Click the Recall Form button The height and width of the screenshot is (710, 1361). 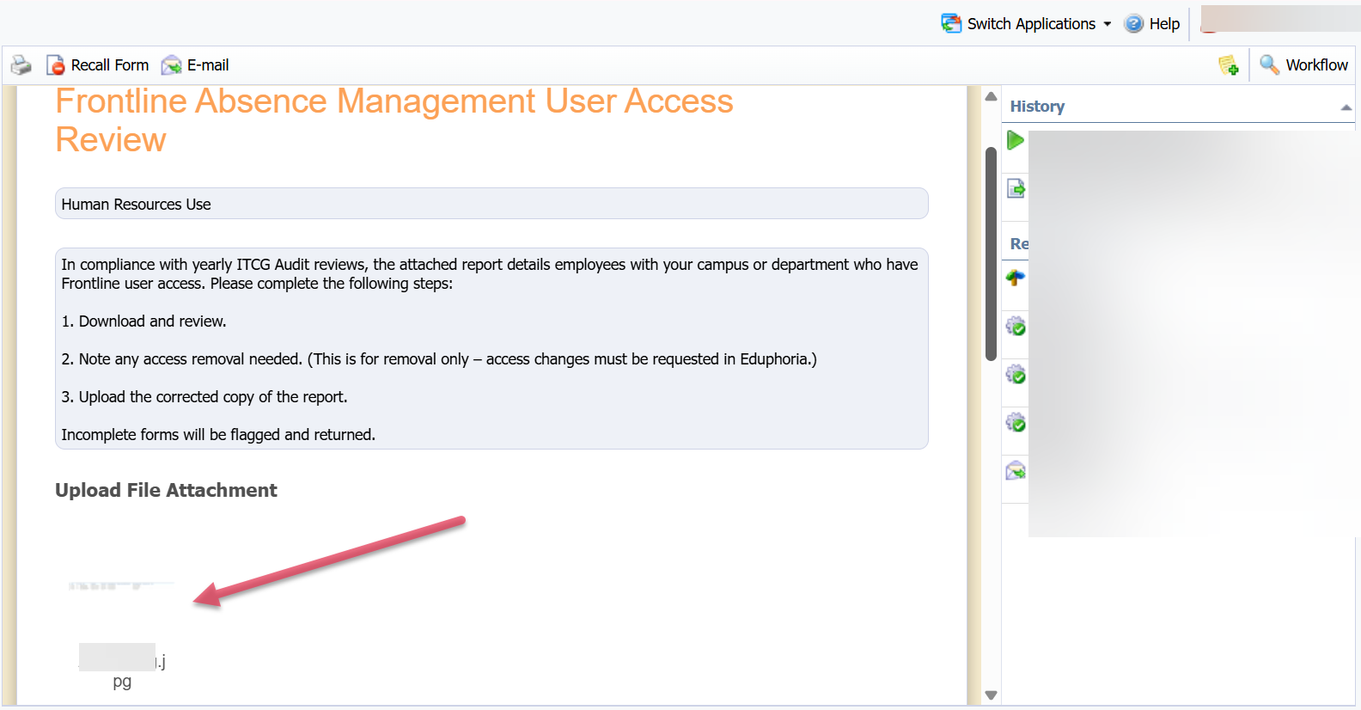click(x=97, y=65)
